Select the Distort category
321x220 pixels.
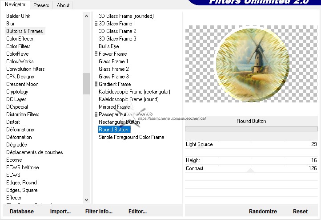coord(13,122)
